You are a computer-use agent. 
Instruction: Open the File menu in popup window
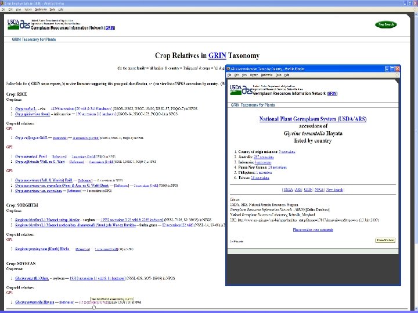point(229,75)
